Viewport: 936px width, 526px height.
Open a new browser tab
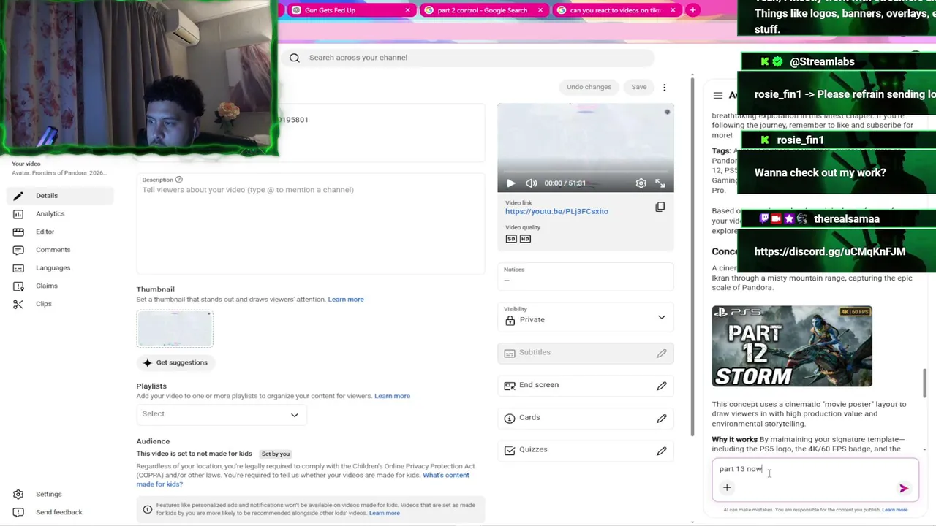(x=692, y=10)
